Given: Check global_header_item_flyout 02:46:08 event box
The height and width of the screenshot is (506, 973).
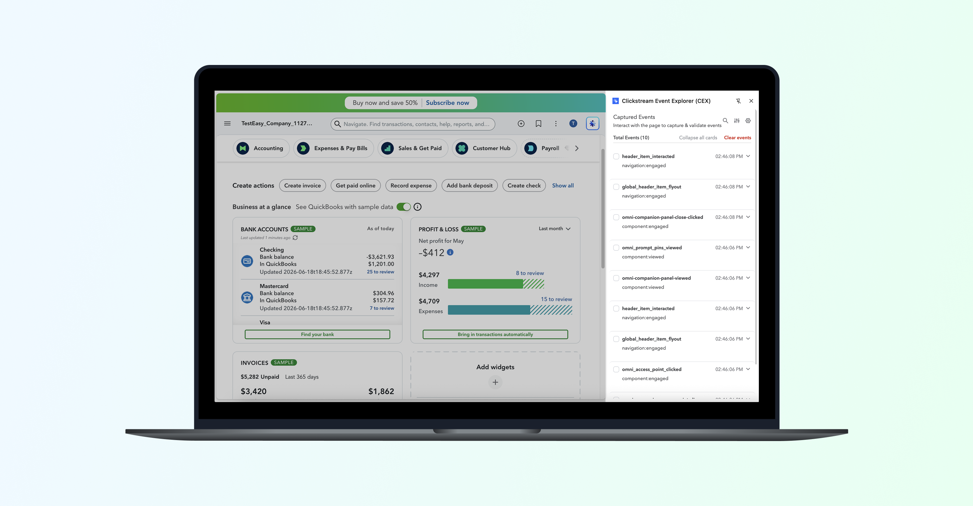Looking at the screenshot, I should click(616, 187).
